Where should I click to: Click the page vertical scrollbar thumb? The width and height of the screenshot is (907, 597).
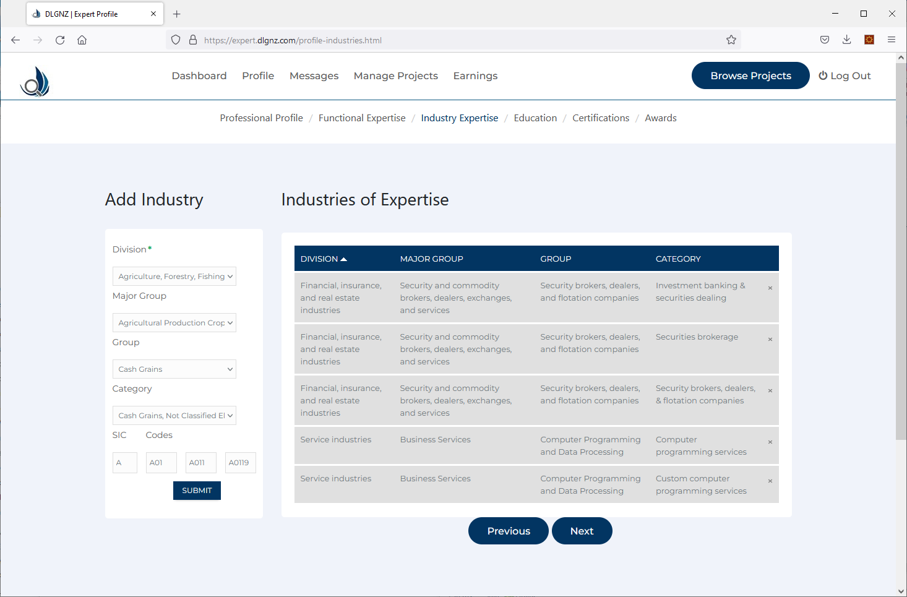[x=901, y=251]
